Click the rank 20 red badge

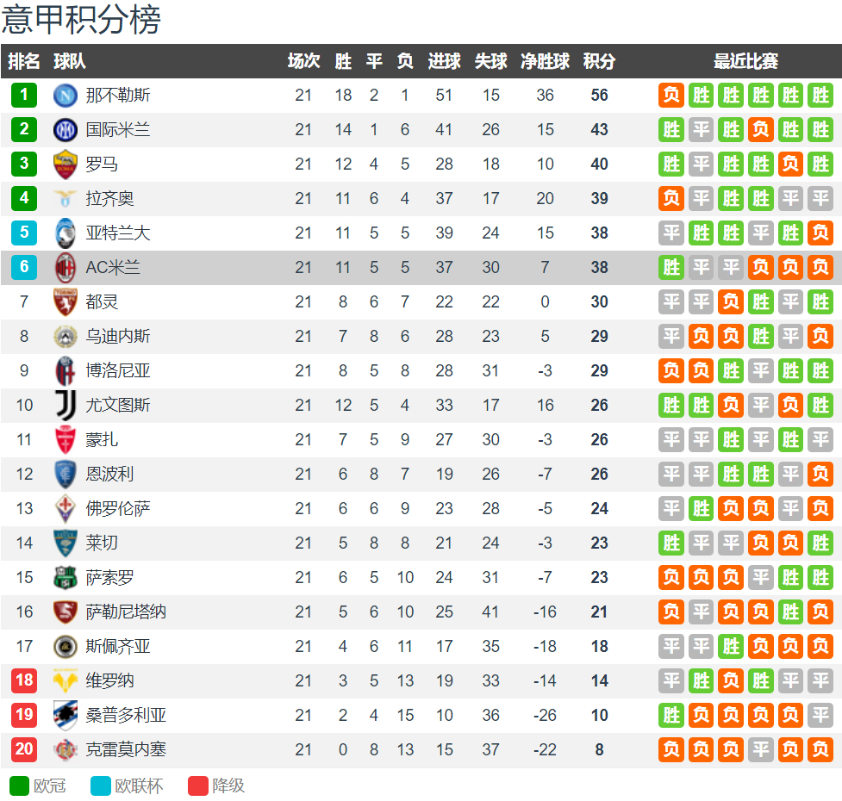(x=24, y=749)
